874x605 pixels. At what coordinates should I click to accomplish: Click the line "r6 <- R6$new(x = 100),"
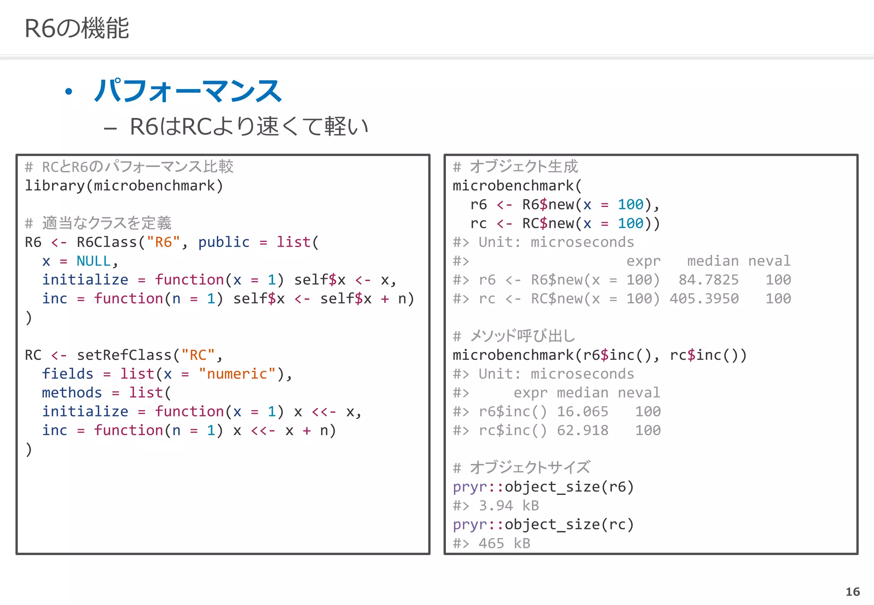[565, 204]
